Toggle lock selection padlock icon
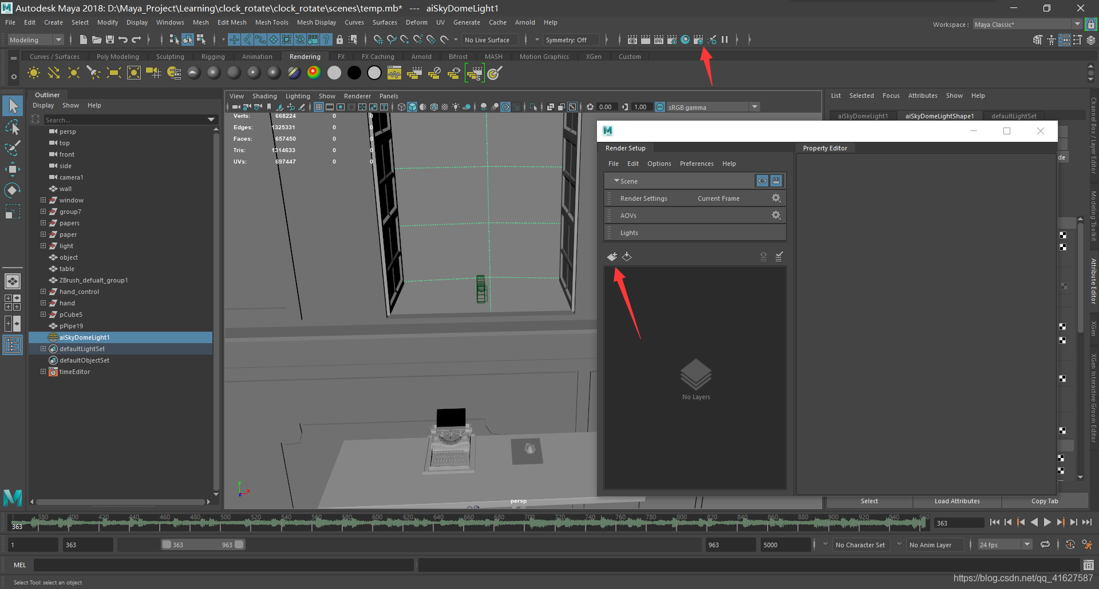This screenshot has width=1099, height=589. (x=339, y=39)
